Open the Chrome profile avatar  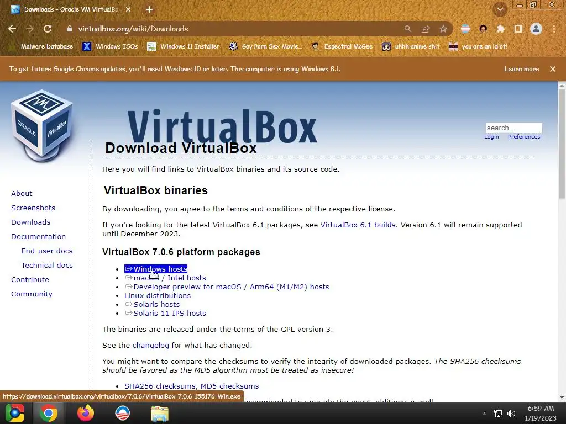536,29
